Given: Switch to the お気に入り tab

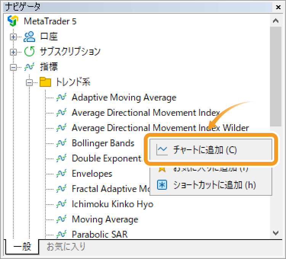Looking at the screenshot, I should (66, 247).
